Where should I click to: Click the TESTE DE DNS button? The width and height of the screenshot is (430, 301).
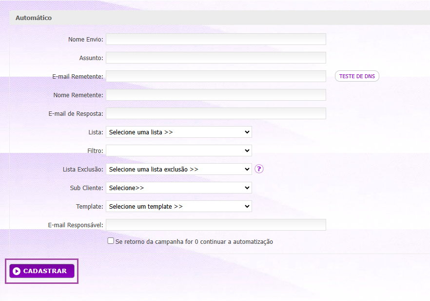[357, 76]
